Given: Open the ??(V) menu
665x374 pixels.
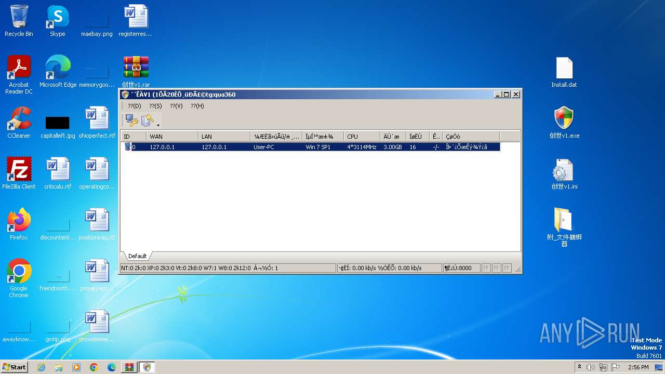Looking at the screenshot, I should pyautogui.click(x=176, y=105).
